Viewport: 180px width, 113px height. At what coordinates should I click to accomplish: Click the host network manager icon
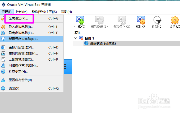pyautogui.click(x=3, y=53)
